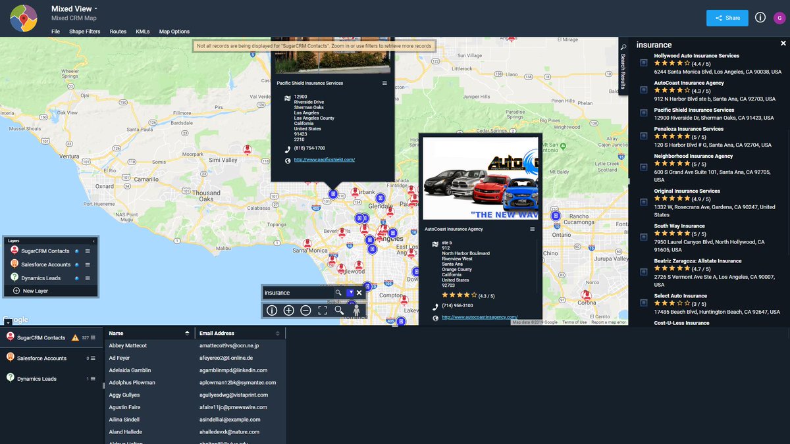Check Hollywood Auto Insurance Services result box
790x444 pixels.
pyautogui.click(x=644, y=63)
